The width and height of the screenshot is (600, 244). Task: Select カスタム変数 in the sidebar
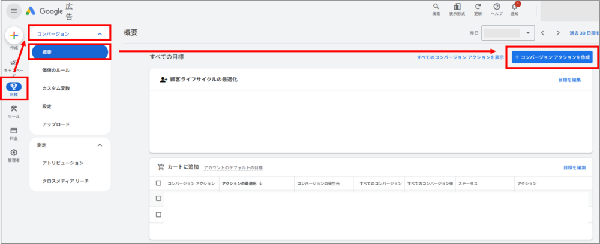(x=56, y=88)
